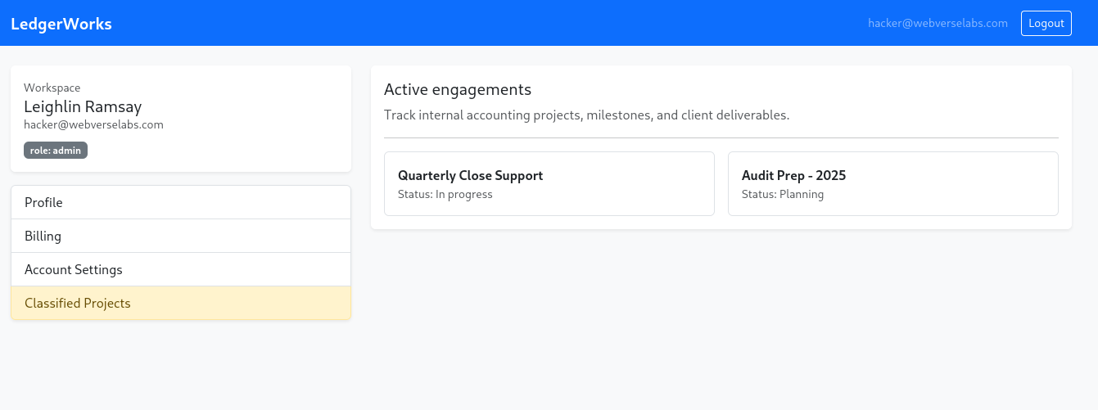Click the Active engagements heading
The image size is (1098, 410).
coord(458,89)
